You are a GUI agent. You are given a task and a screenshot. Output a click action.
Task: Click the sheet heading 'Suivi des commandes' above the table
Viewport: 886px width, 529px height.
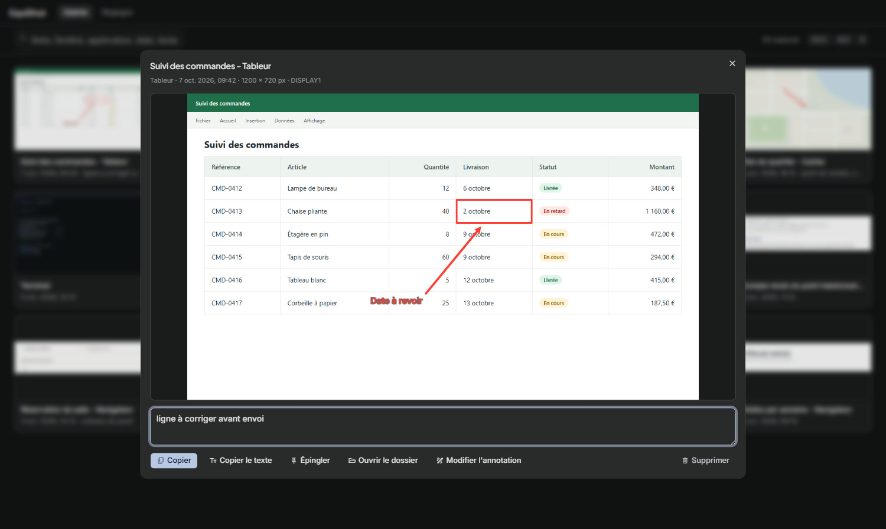coord(252,145)
